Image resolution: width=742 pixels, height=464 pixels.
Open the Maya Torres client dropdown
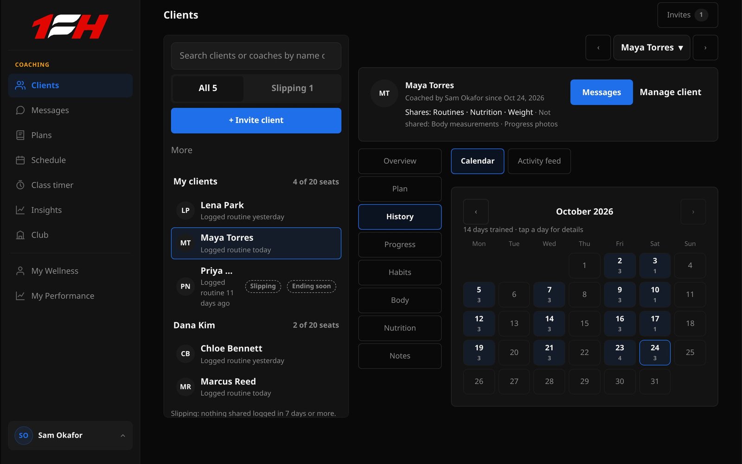pyautogui.click(x=652, y=48)
